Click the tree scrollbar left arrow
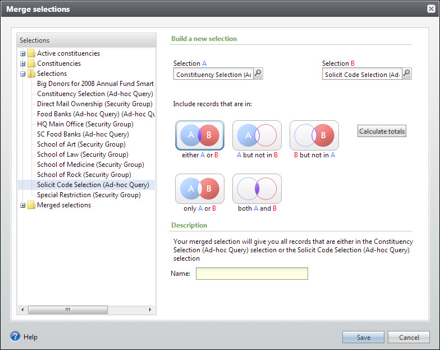 [x=22, y=310]
